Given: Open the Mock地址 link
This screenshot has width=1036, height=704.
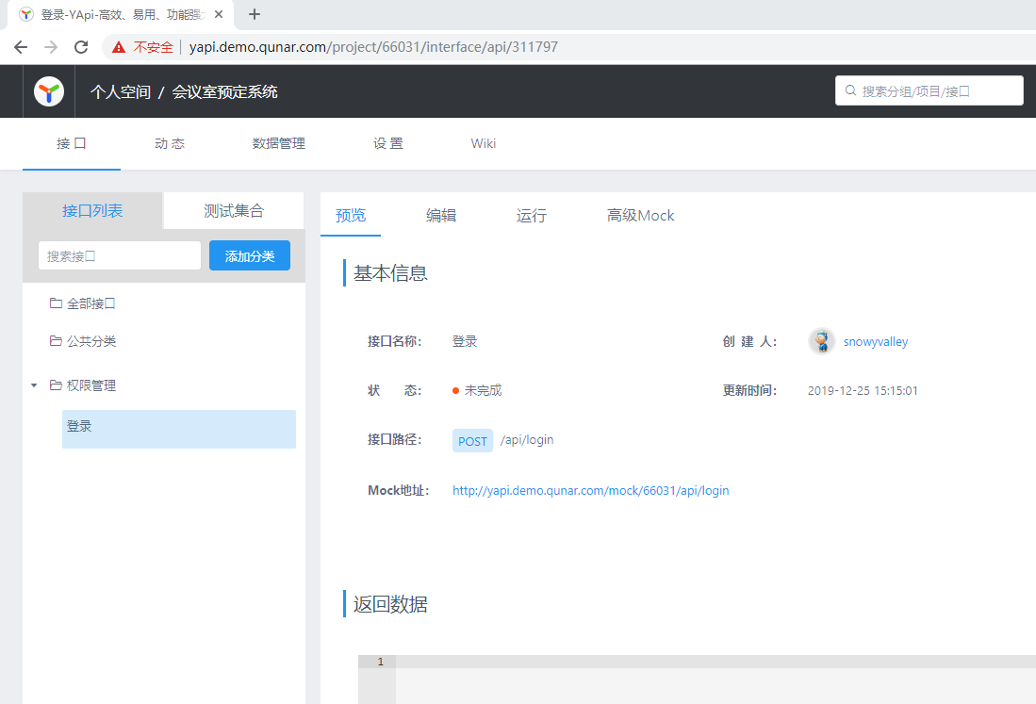Looking at the screenshot, I should (590, 490).
